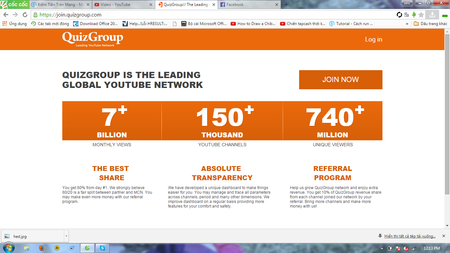Toggle the green Vietnamese typing icon
Viewport: 450px width, 253px height.
coord(414,14)
